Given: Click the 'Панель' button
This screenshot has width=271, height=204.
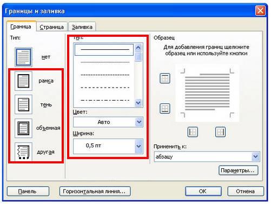Looking at the screenshot, I should (28, 191).
